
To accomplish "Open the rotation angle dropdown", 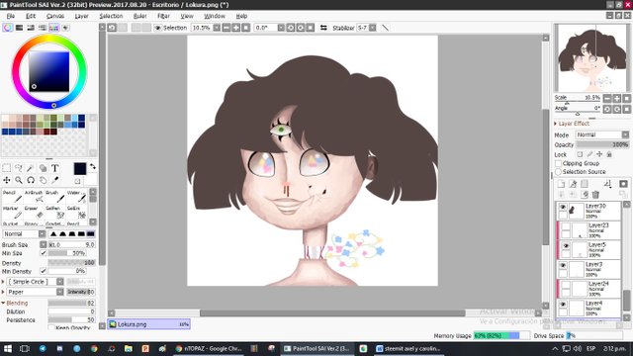I will click(281, 28).
